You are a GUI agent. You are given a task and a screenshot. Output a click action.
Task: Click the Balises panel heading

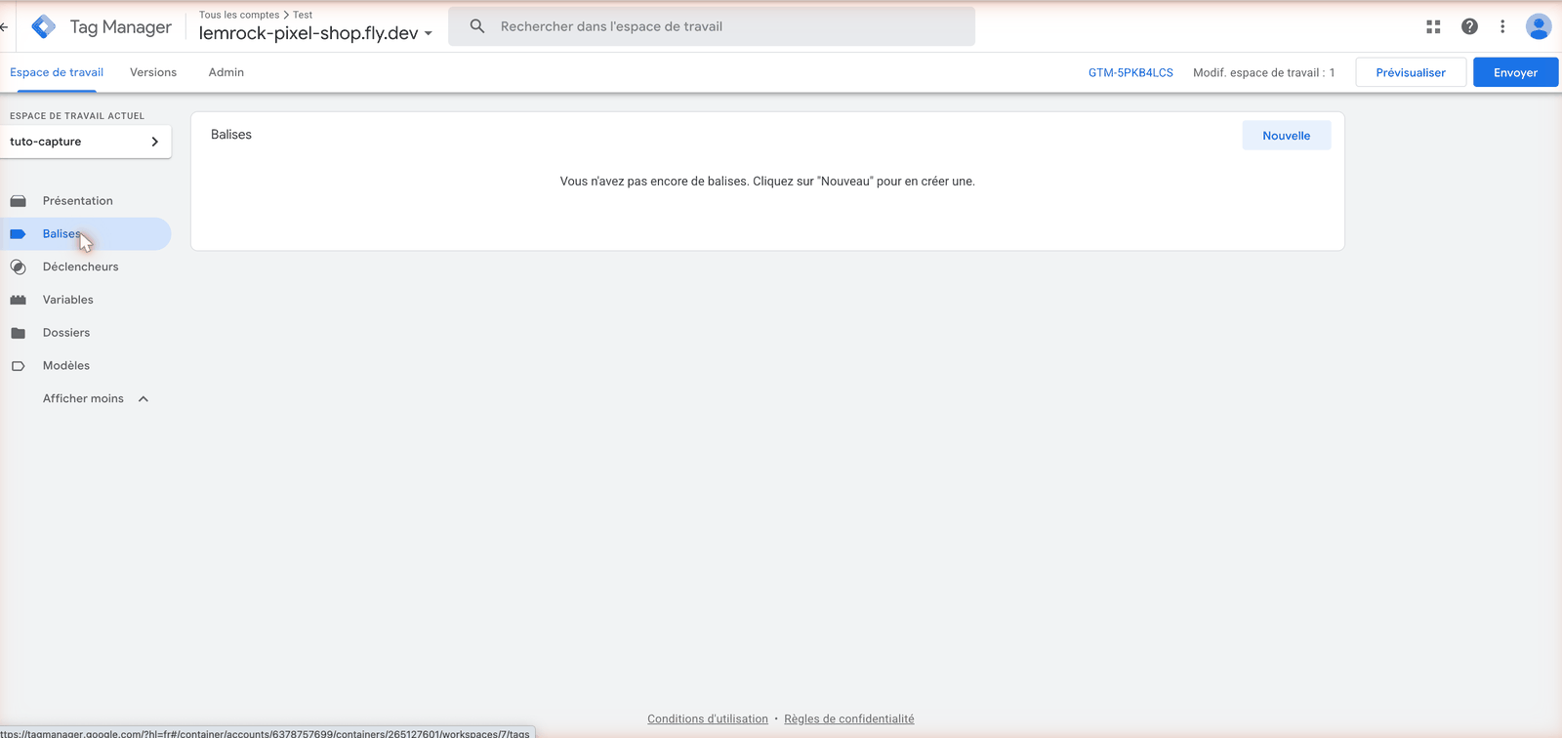(231, 135)
